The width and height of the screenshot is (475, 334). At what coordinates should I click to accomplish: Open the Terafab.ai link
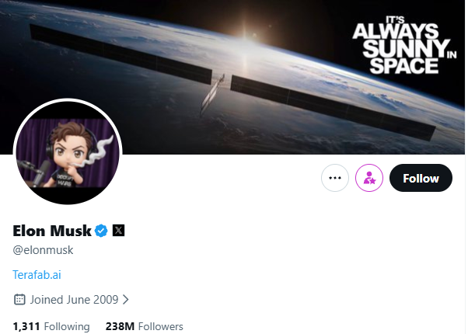(37, 274)
